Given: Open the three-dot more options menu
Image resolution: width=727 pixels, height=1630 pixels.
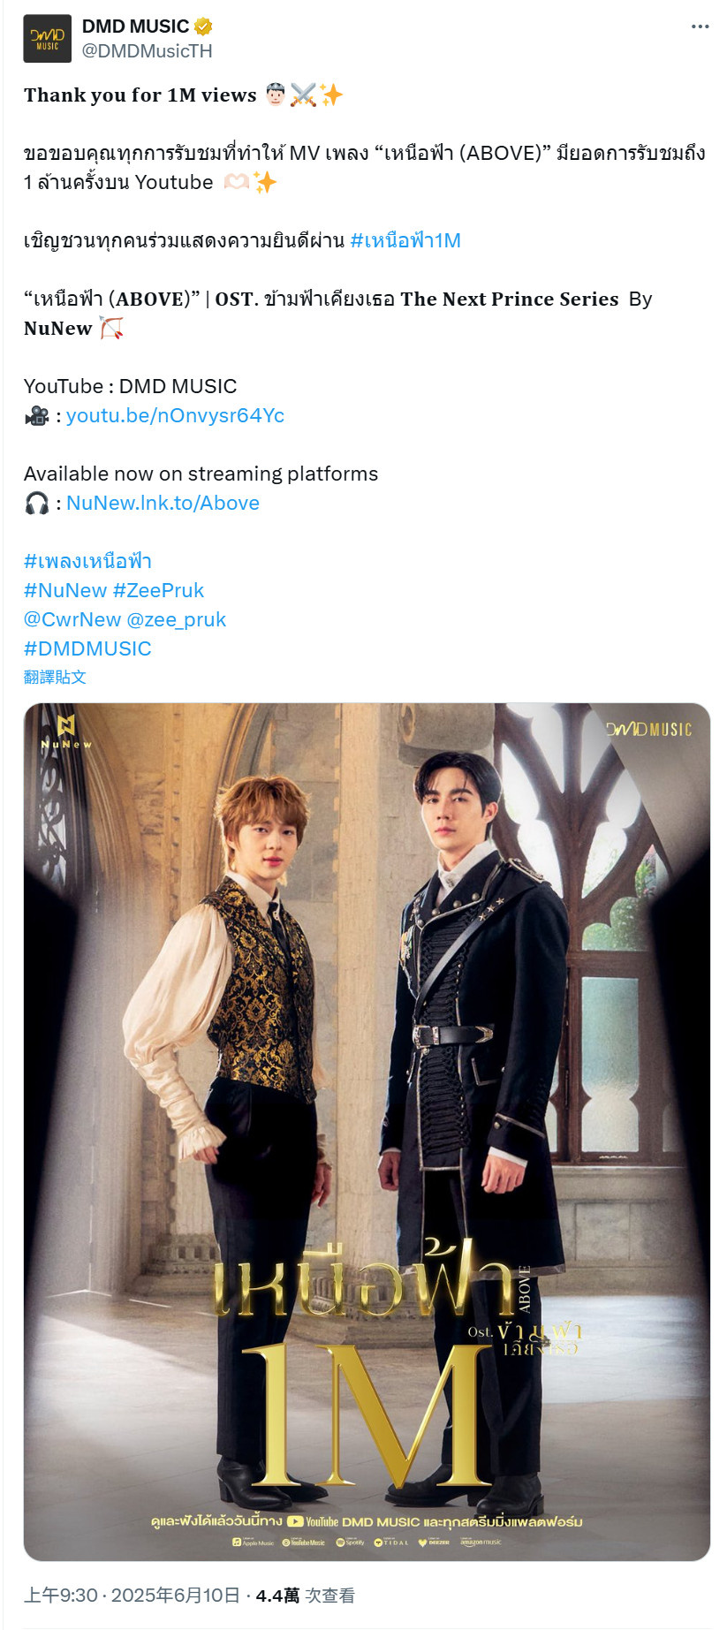Looking at the screenshot, I should click(700, 27).
